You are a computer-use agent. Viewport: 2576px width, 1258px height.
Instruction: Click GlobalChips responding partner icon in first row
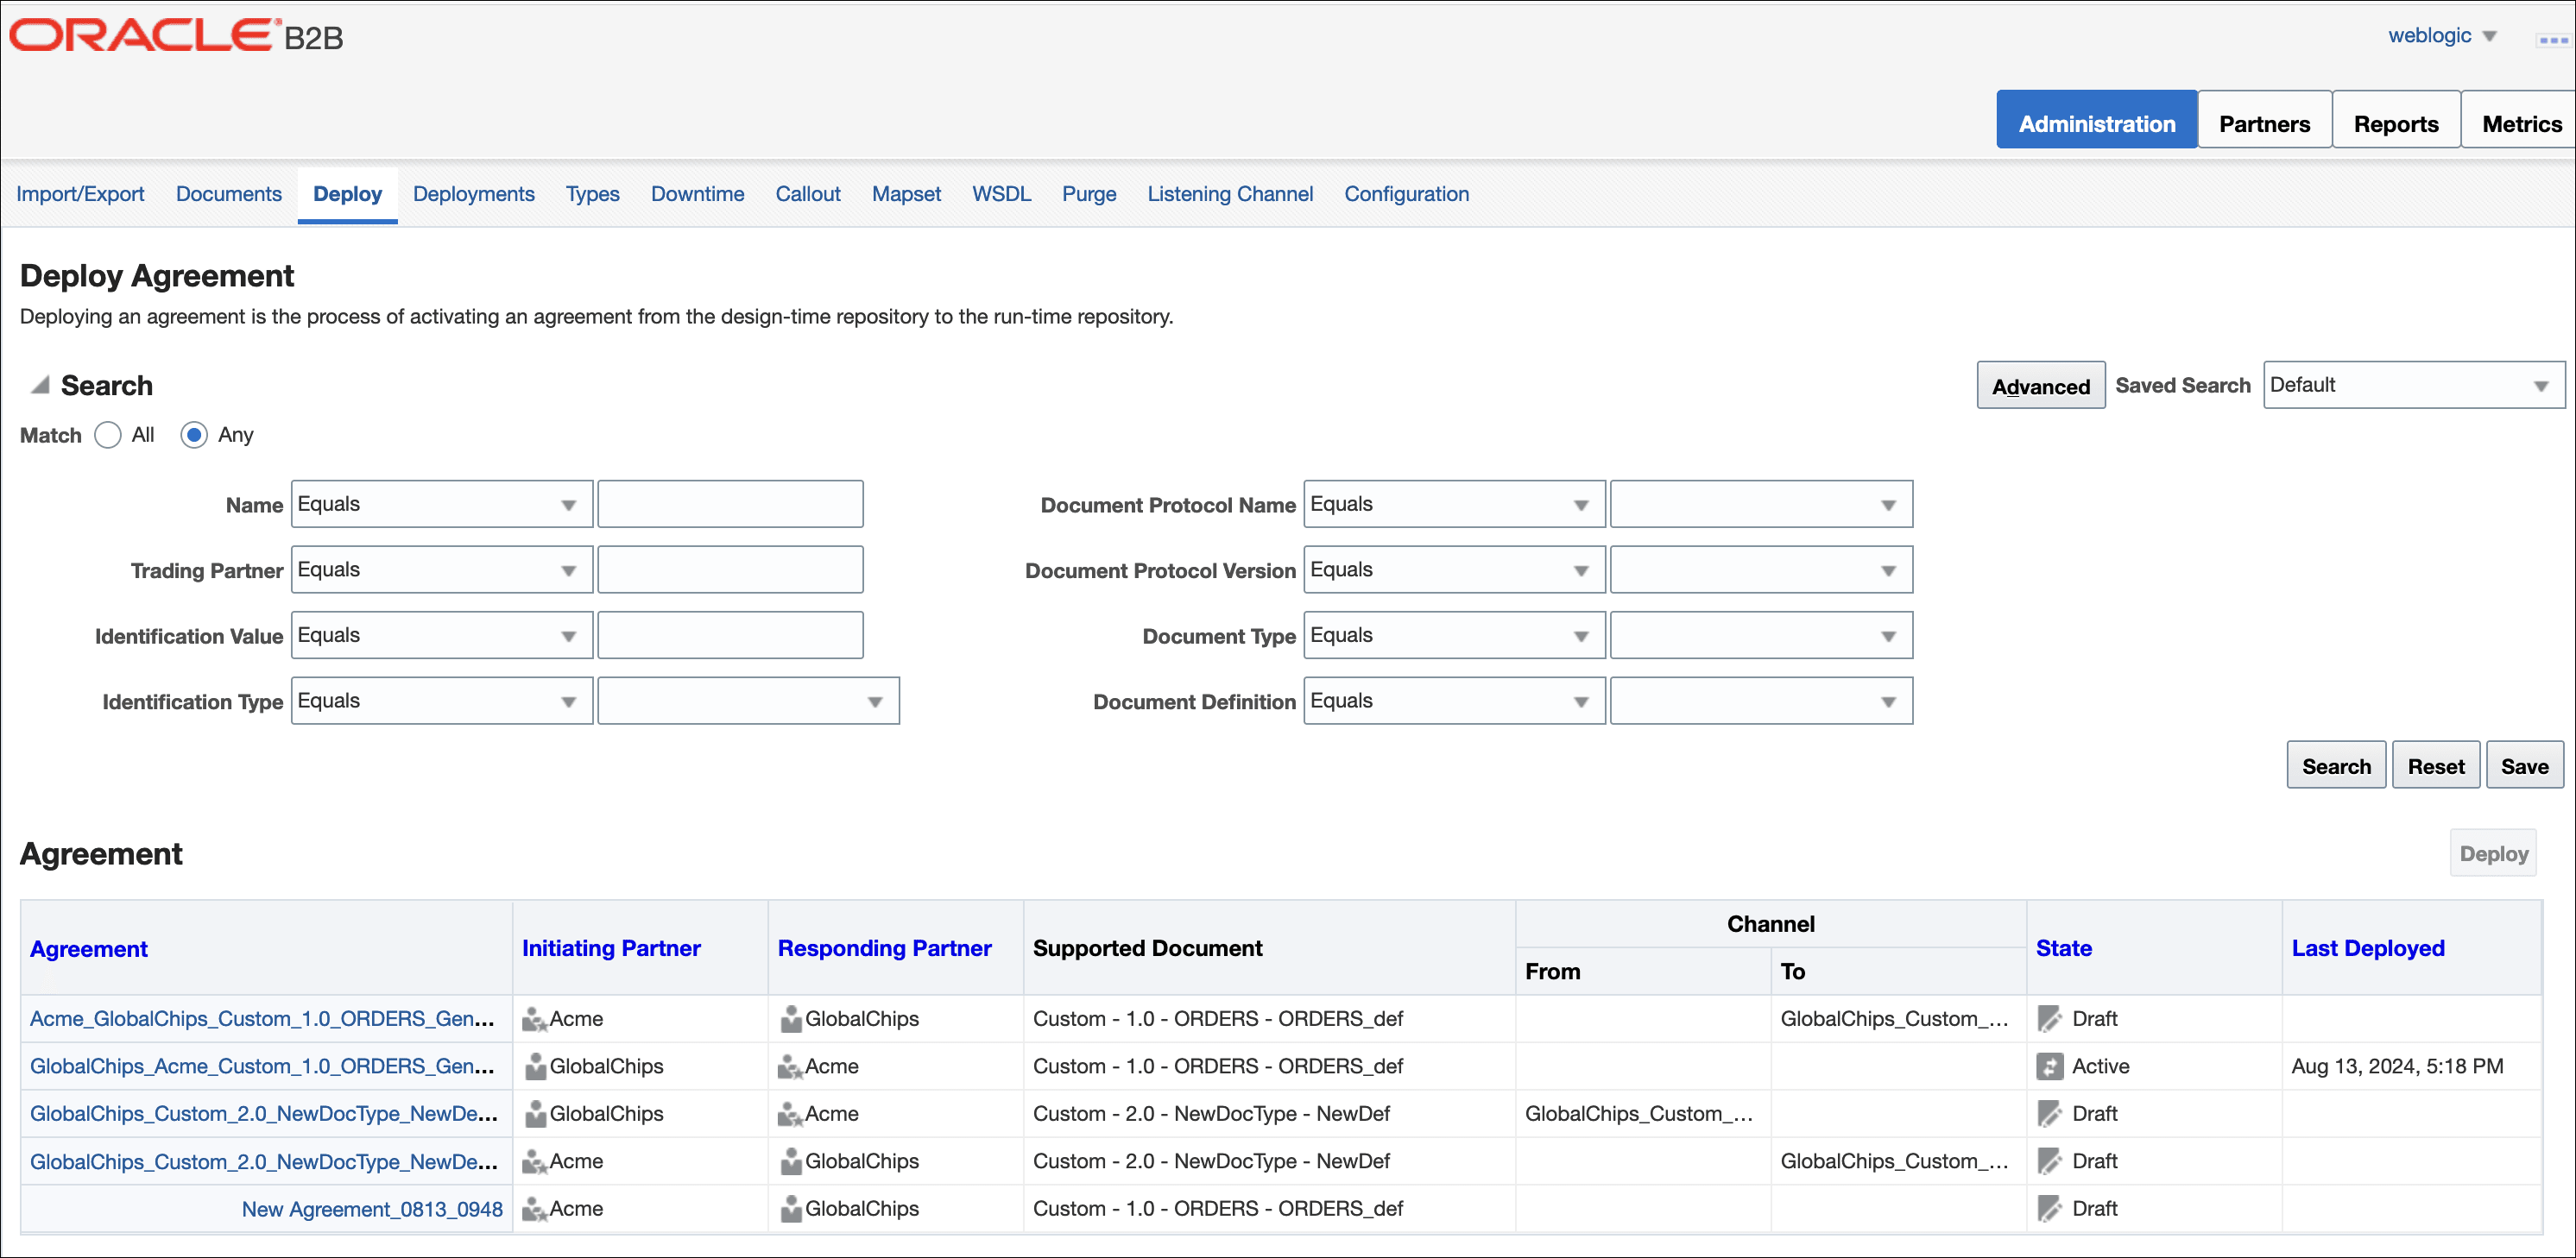pos(791,1019)
